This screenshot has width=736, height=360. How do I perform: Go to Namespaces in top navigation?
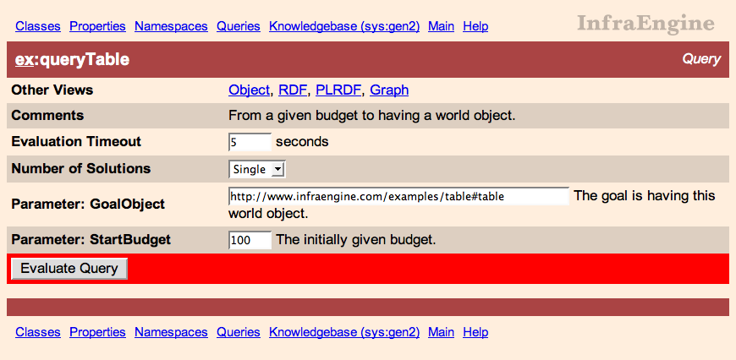(x=171, y=26)
